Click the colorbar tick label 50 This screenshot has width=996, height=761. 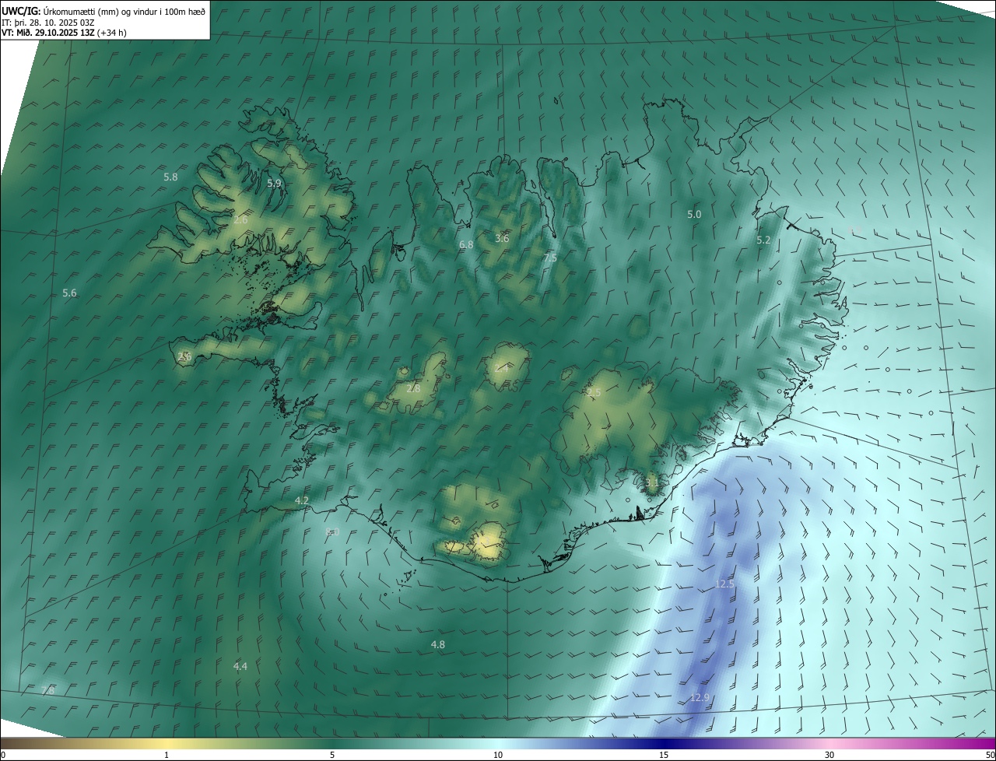click(x=990, y=755)
